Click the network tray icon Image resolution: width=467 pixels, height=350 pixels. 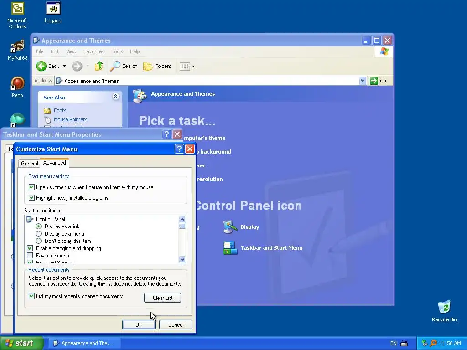[425, 344]
